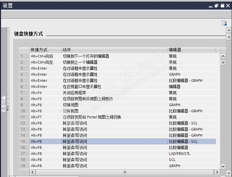Click the 编辑器 column header

coord(192,50)
